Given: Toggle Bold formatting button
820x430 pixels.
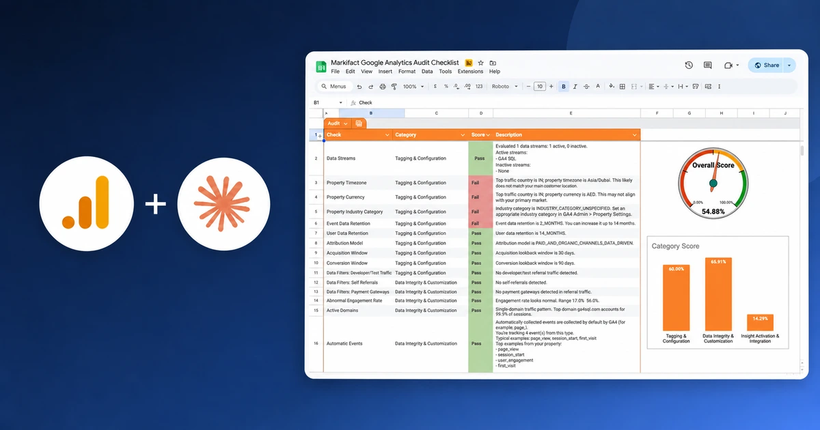Looking at the screenshot, I should (564, 87).
